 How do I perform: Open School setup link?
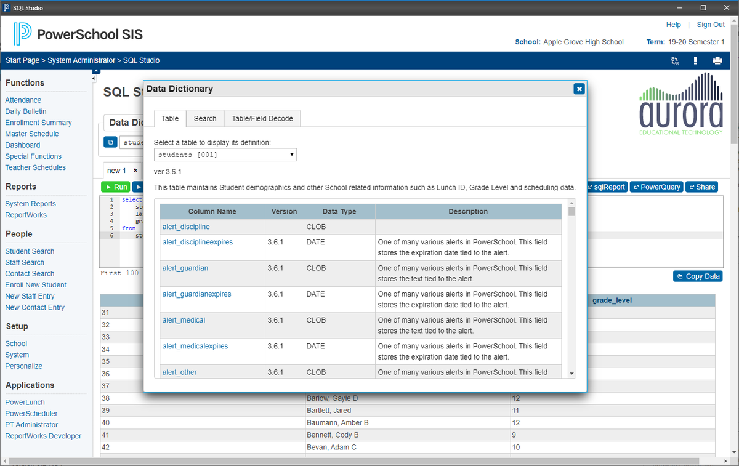pyautogui.click(x=16, y=343)
